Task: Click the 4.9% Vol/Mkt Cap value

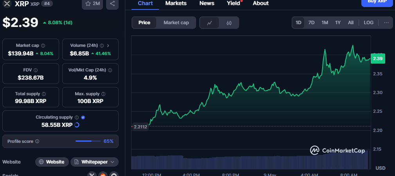Action: click(90, 78)
